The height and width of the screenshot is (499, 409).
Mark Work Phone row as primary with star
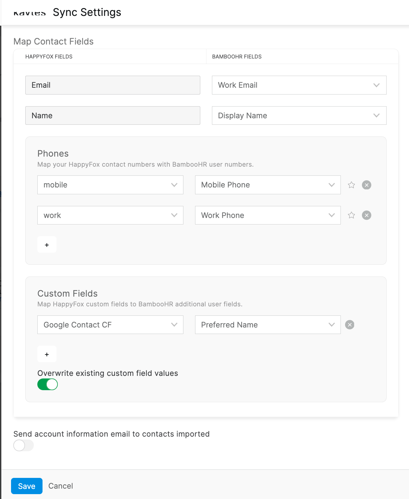(x=351, y=215)
